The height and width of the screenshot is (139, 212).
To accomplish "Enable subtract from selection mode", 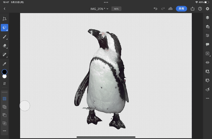I will 5,115.
